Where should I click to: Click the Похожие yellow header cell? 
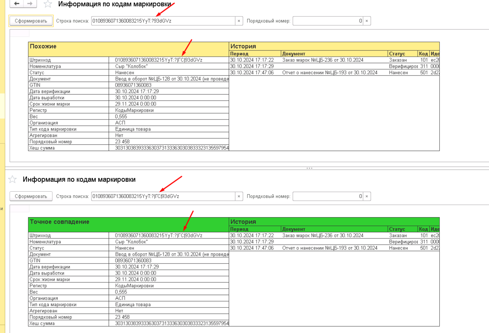[128, 49]
